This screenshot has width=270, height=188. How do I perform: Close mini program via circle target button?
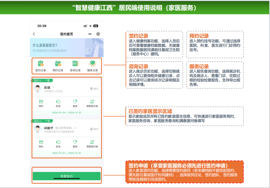coord(98,34)
